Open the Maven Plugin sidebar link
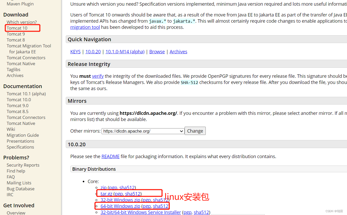347x215 pixels. pyautogui.click(x=20, y=4)
